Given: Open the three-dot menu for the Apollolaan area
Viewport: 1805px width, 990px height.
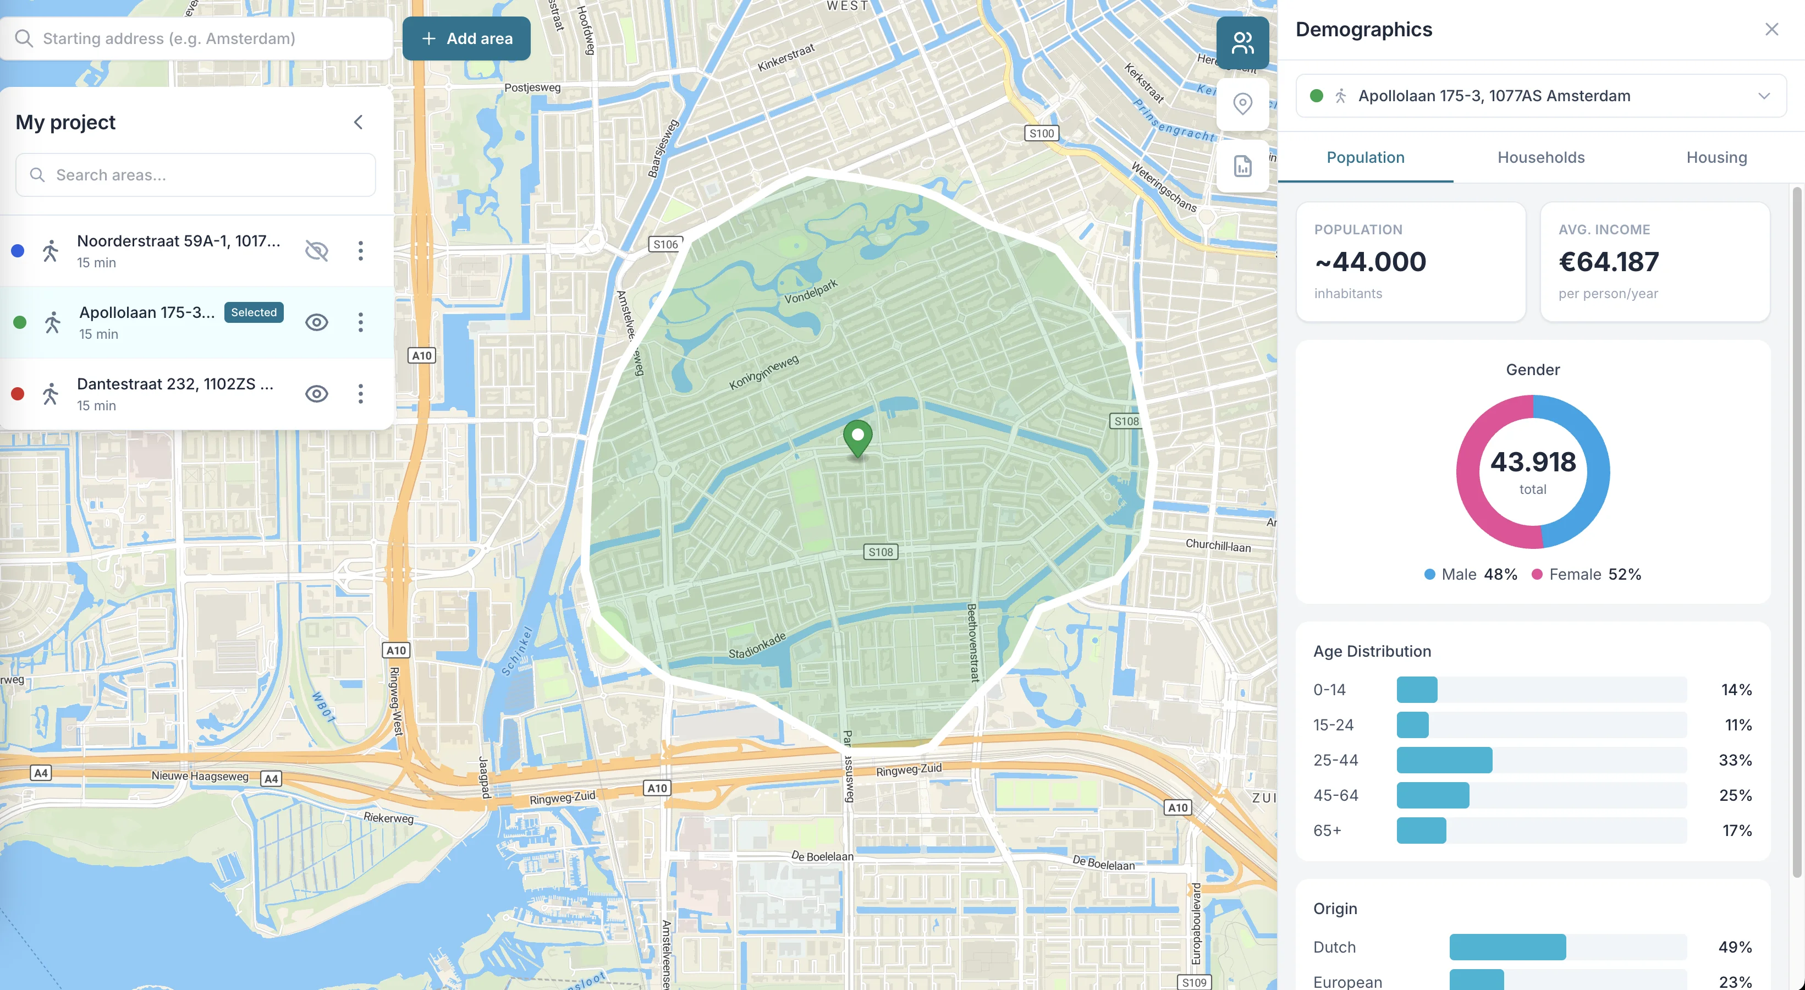Looking at the screenshot, I should [x=361, y=322].
